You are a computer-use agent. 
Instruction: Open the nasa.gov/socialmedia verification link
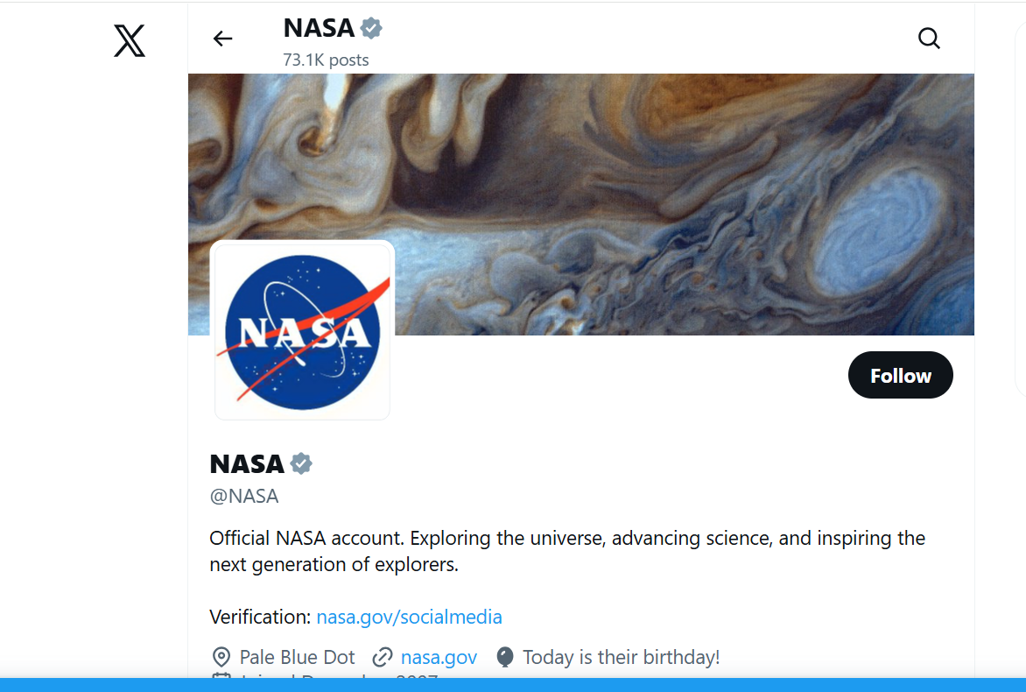(409, 617)
